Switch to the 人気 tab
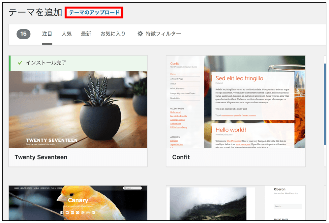Image resolution: width=329 pixels, height=223 pixels. [x=67, y=34]
